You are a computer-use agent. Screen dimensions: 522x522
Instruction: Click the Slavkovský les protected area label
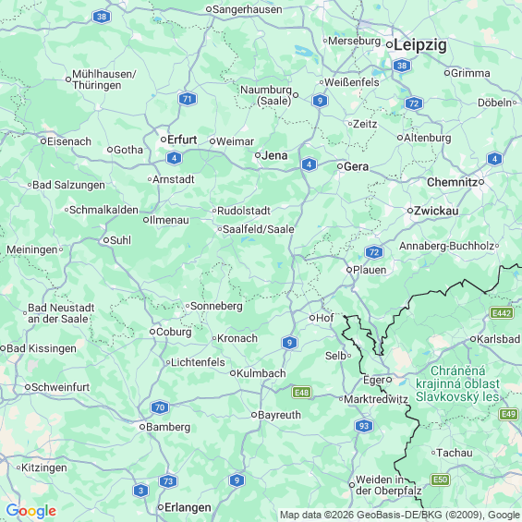(457, 383)
